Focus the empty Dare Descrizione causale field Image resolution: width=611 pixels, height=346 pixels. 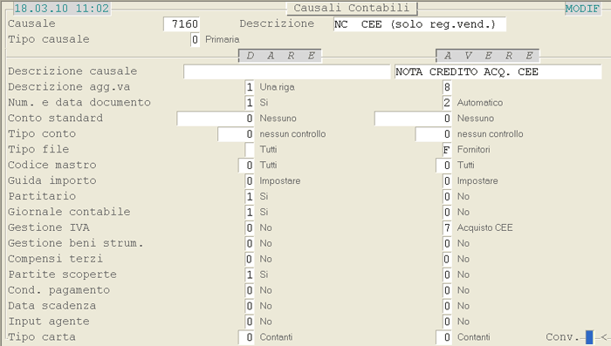pyautogui.click(x=287, y=71)
